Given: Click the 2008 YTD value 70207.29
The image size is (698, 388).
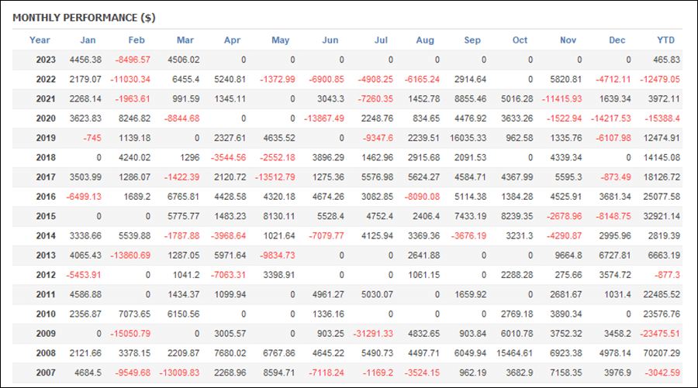Looking at the screenshot, I should [662, 353].
